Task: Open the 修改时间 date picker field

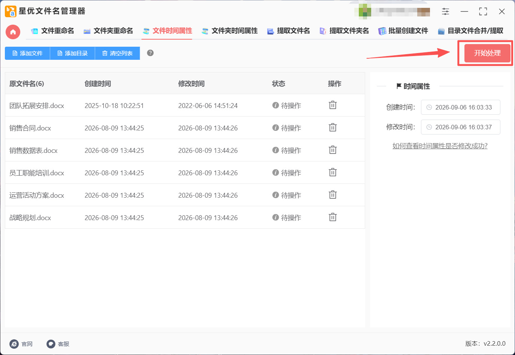Action: [460, 127]
